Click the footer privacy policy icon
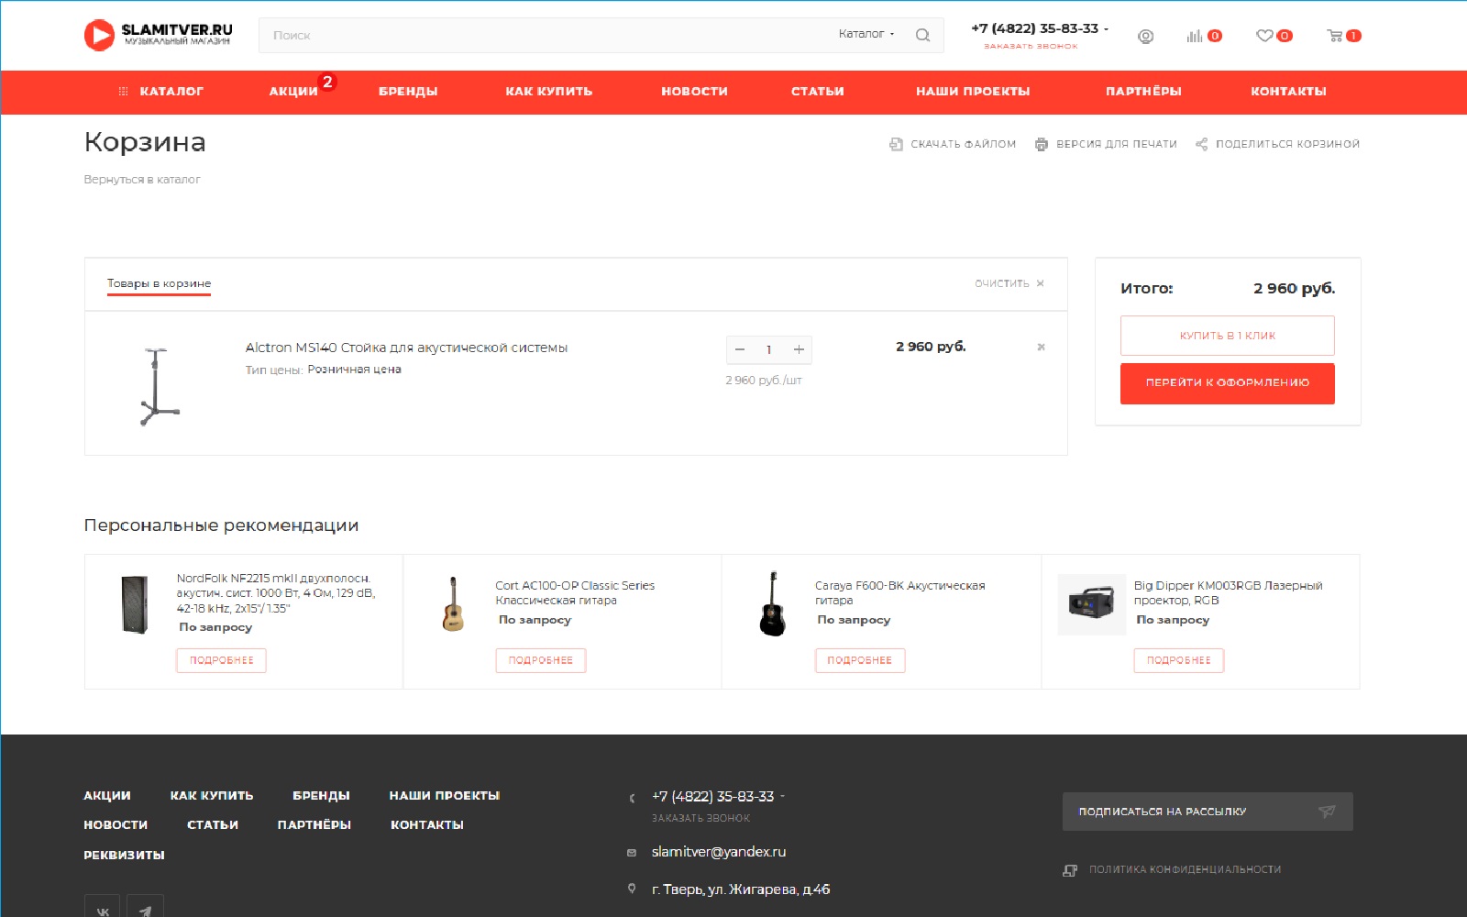Viewport: 1467px width, 917px height. (x=1070, y=870)
